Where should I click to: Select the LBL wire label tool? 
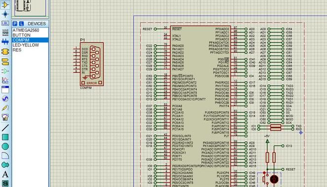5,23
